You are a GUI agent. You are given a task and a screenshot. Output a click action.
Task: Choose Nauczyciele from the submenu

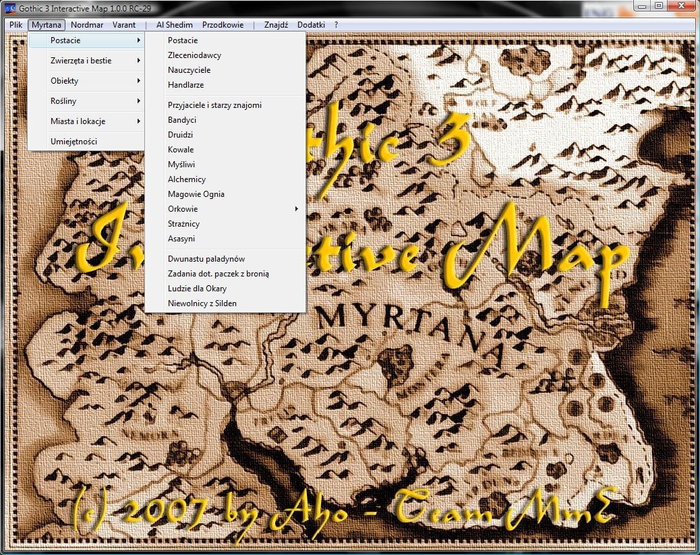pos(225,70)
